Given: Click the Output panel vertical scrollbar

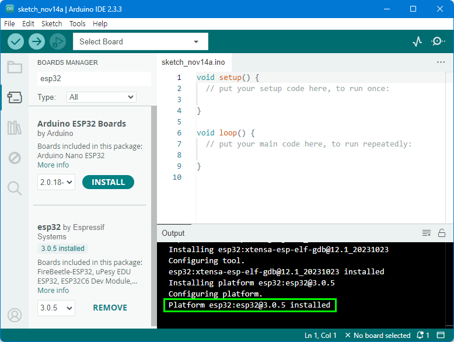Looking at the screenshot, I should click(449, 285).
